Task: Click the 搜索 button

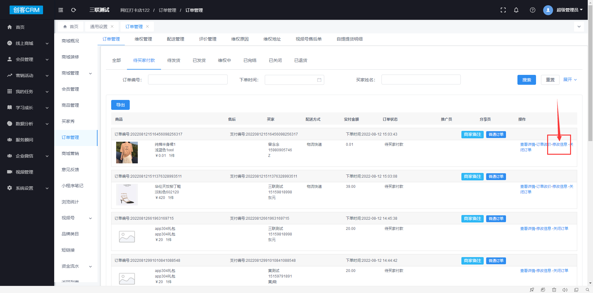Action: [526, 80]
